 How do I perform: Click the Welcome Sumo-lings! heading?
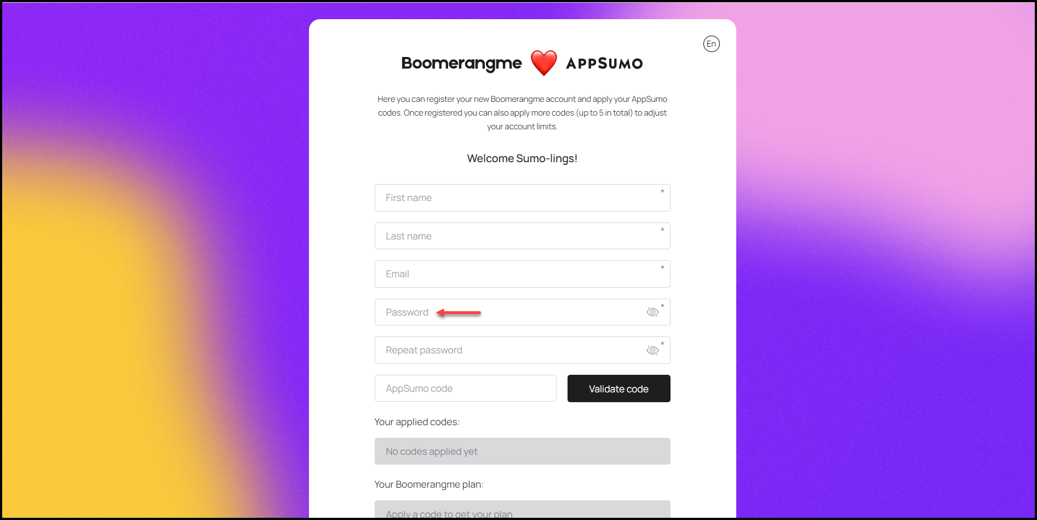pos(522,158)
